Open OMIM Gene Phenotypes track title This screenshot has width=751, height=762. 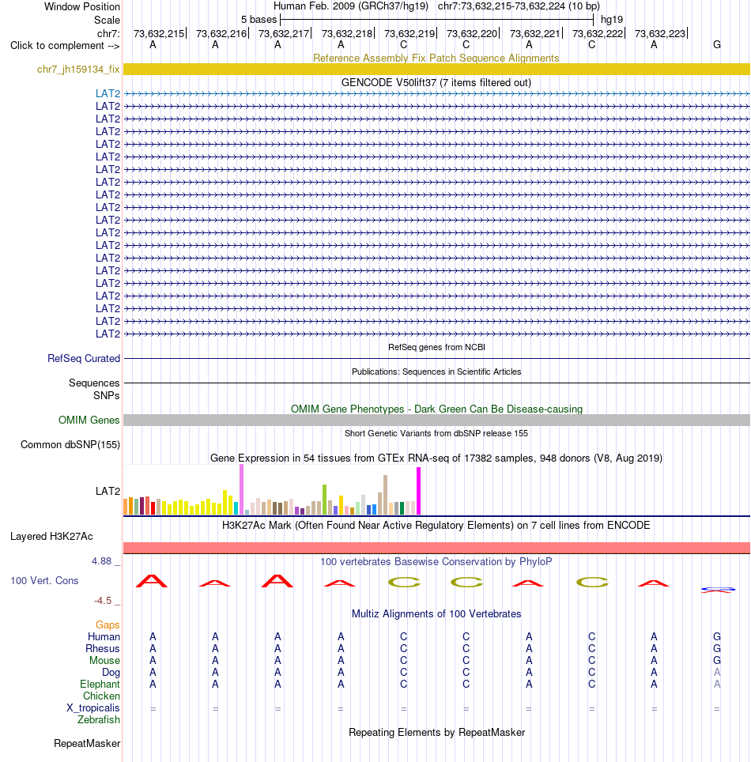coord(436,409)
